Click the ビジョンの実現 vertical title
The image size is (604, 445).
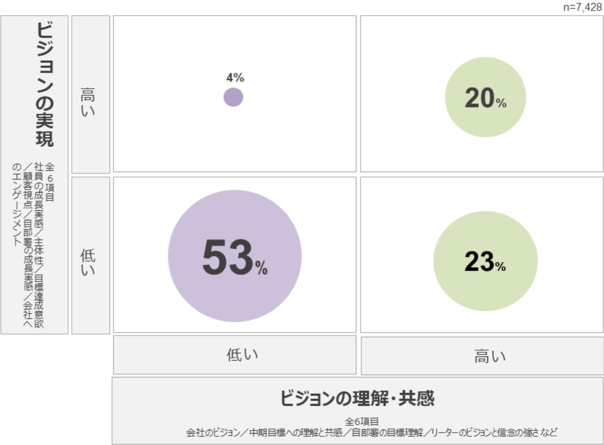(x=45, y=84)
